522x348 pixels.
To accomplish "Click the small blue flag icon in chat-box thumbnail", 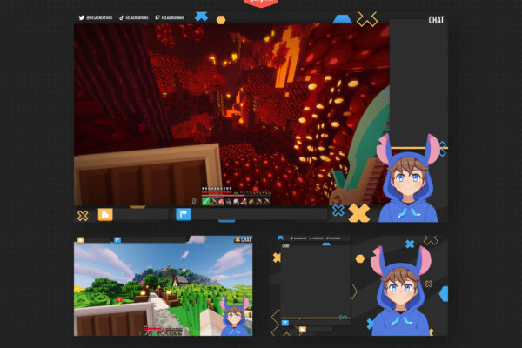I will (x=285, y=323).
